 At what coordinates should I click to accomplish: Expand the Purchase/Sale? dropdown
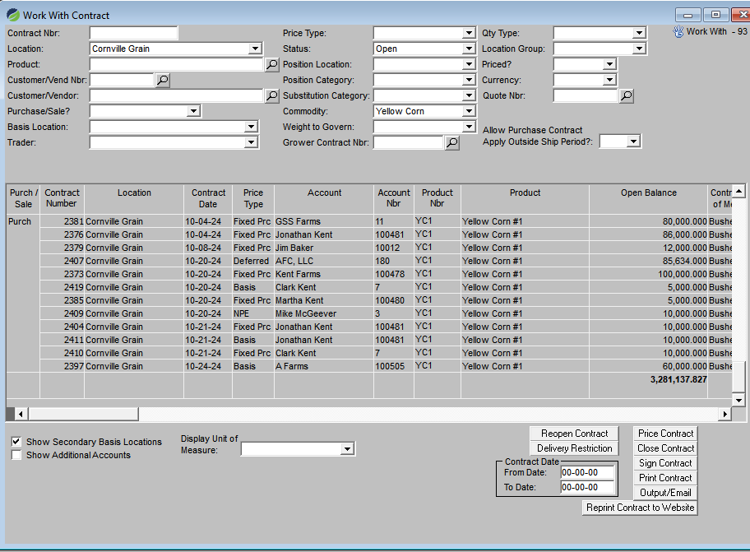point(193,111)
